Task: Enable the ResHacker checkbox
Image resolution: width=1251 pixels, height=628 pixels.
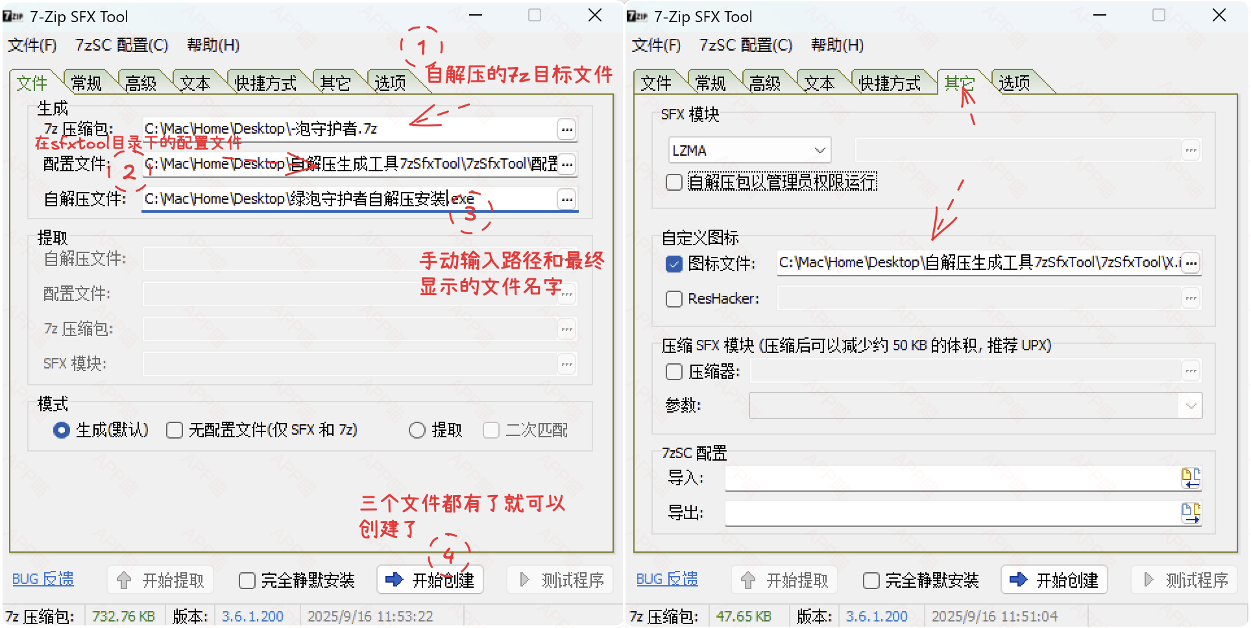Action: tap(674, 299)
